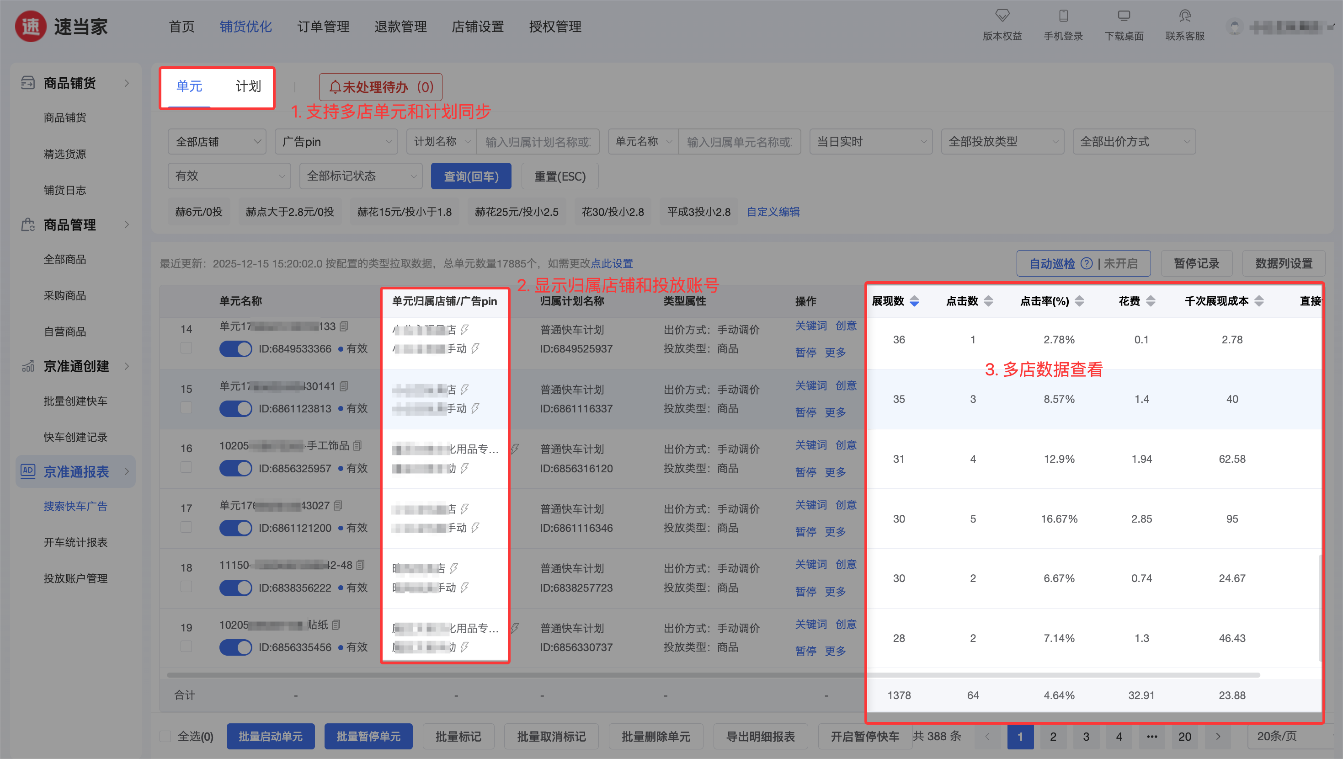This screenshot has width=1343, height=759.
Task: Click the help icon next to 自动巡检
Action: coord(1086,263)
